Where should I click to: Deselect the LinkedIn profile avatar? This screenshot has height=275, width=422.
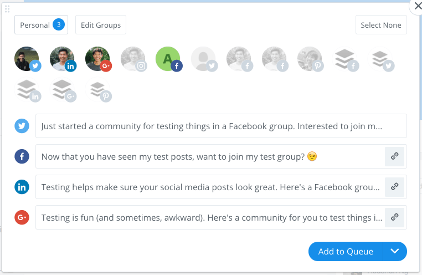tap(63, 59)
